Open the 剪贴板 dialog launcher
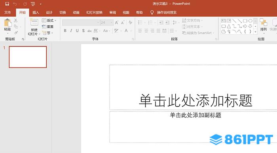The width and height of the screenshot is (277, 153). (23, 39)
